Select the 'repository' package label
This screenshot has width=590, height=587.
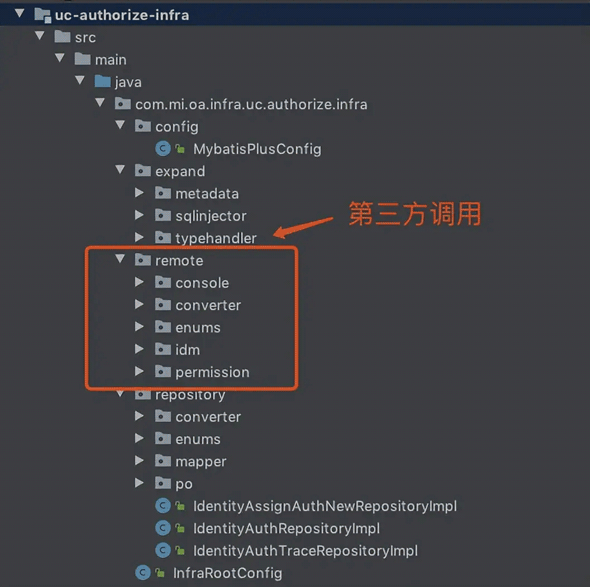(191, 396)
